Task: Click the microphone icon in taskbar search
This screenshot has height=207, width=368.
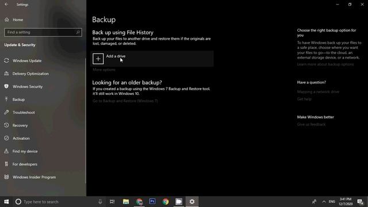Action: pos(100,202)
